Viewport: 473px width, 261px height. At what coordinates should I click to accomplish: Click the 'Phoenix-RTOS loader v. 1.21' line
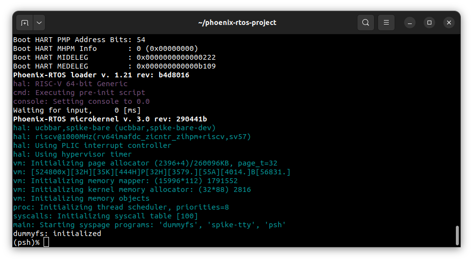point(101,75)
